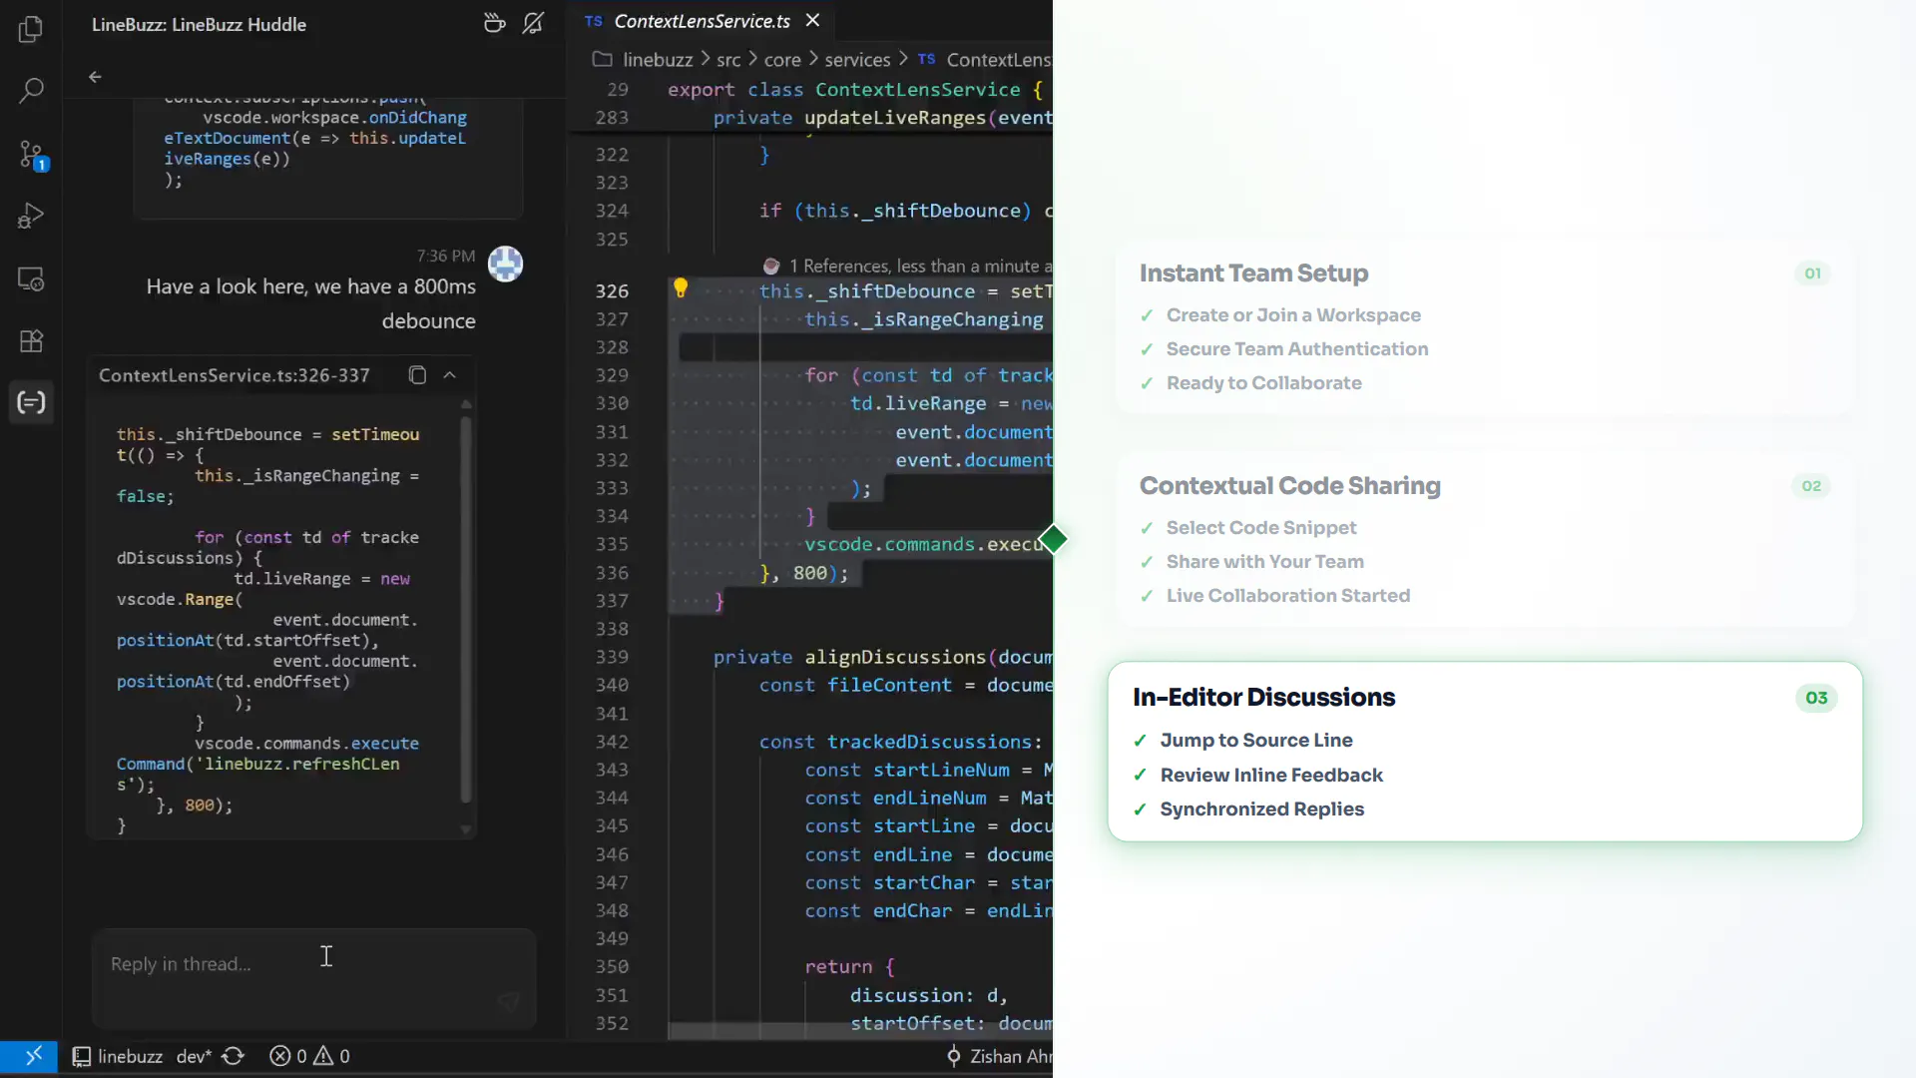Click the 02 step badge

[x=1811, y=486]
